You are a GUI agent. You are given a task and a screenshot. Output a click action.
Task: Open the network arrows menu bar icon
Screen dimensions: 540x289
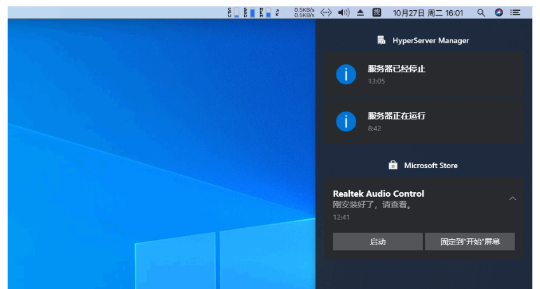click(x=326, y=13)
